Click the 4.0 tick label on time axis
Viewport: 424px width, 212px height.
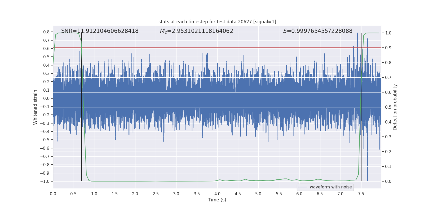[217, 194]
